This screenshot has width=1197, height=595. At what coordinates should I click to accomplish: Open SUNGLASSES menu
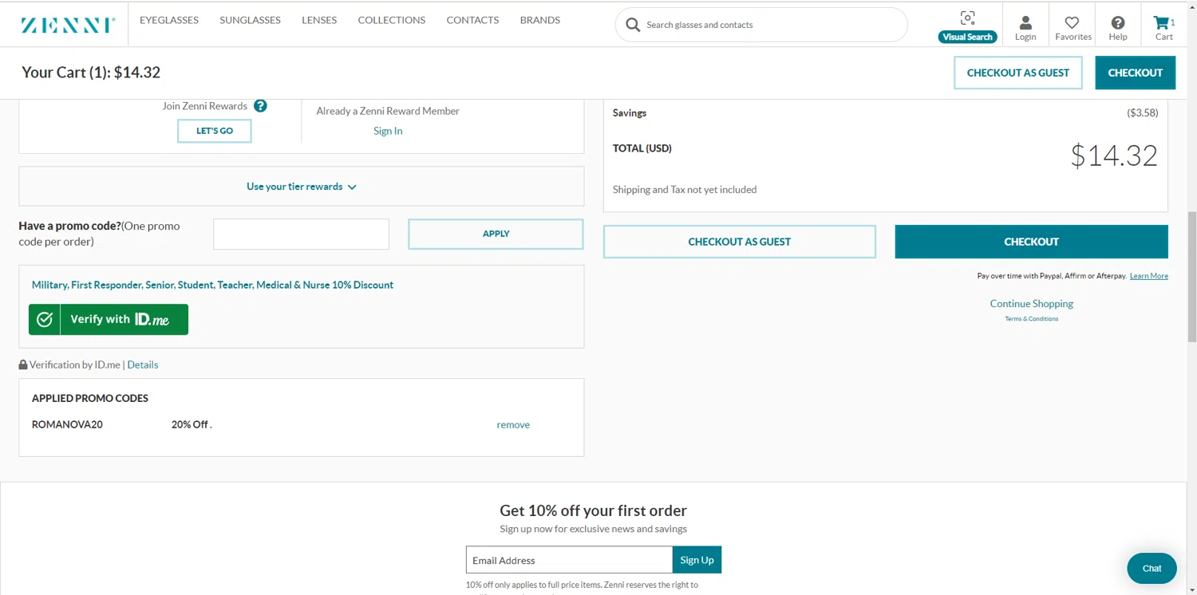click(x=250, y=20)
